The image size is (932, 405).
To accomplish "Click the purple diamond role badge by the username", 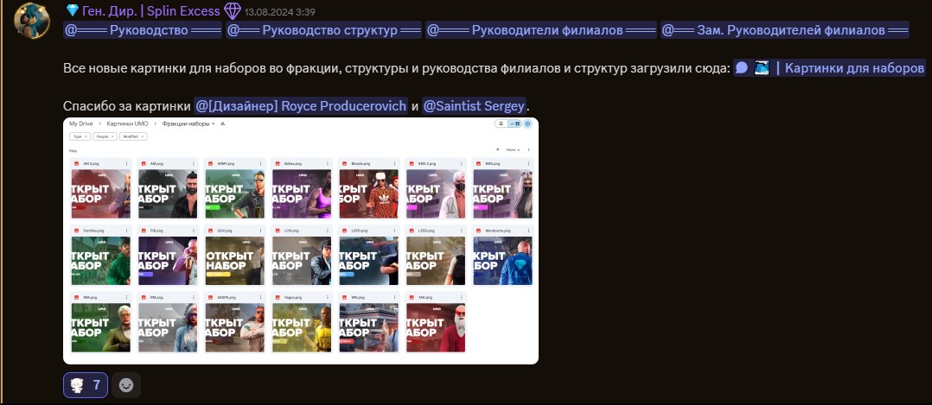I will coord(233,10).
